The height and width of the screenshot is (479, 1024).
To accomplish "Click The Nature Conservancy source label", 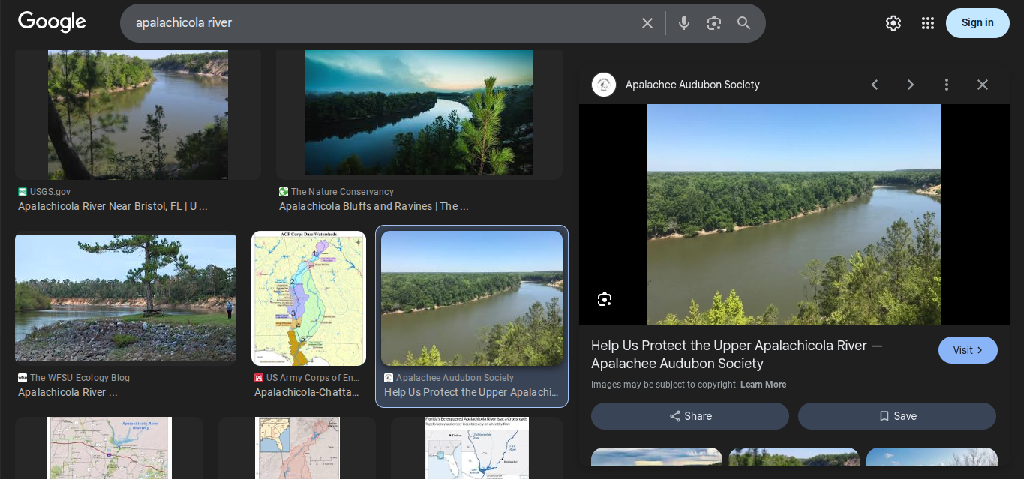I will tap(342, 192).
